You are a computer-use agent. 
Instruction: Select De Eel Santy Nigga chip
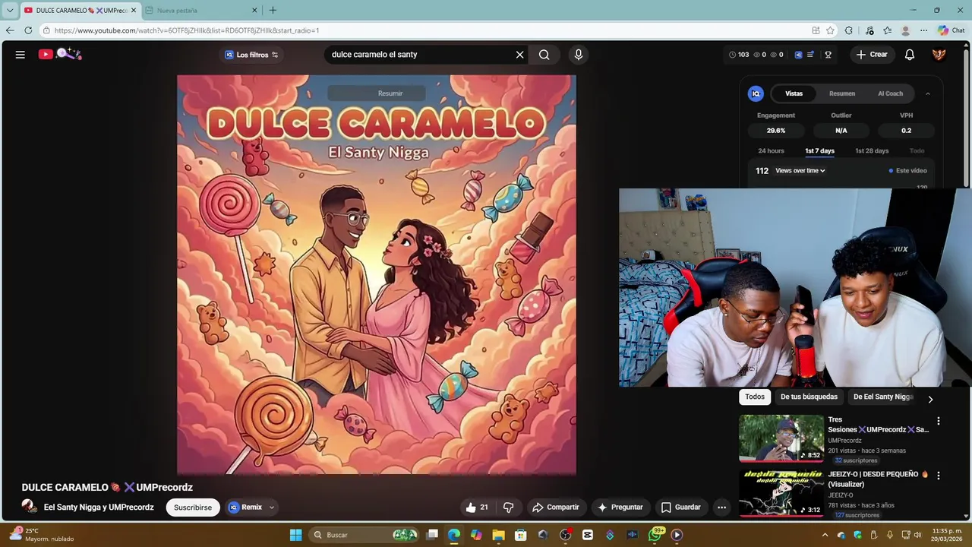click(883, 397)
